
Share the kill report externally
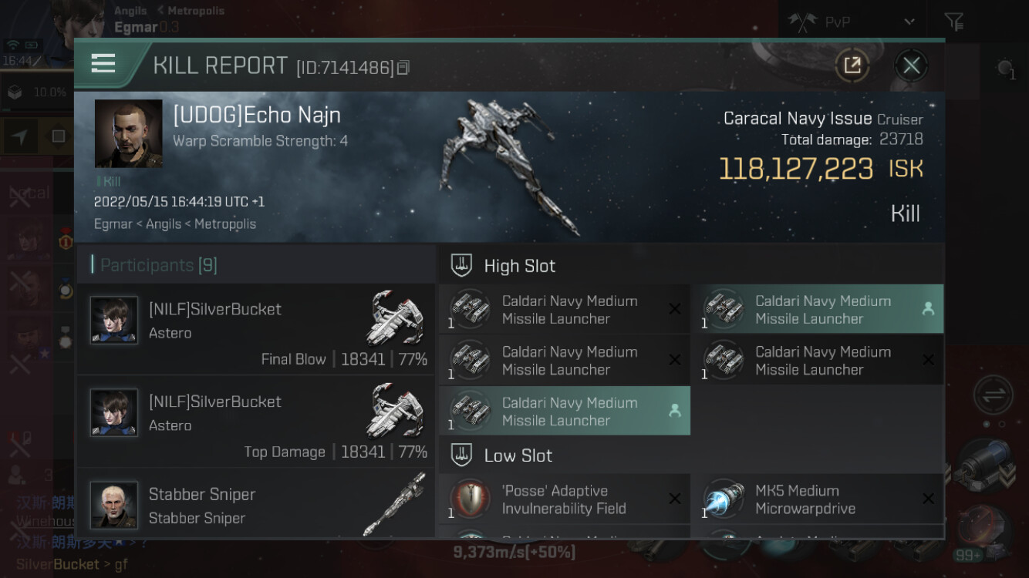[852, 66]
